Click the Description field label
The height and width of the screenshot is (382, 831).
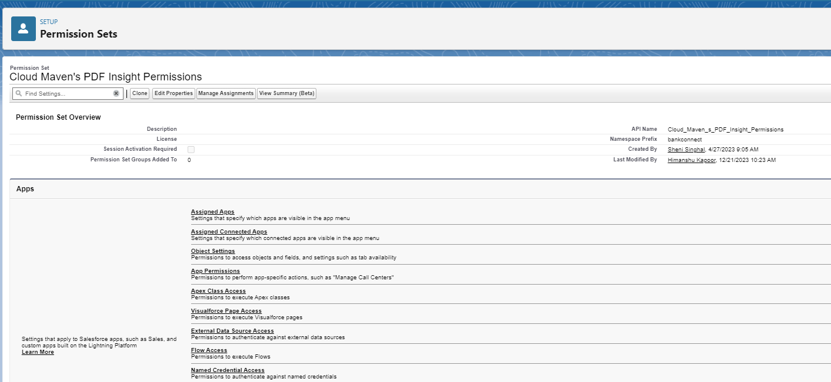point(162,129)
